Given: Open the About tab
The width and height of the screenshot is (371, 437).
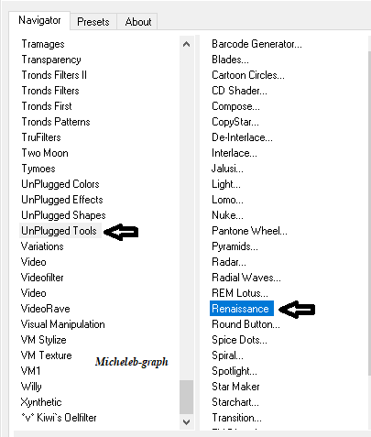Looking at the screenshot, I should coord(138,22).
